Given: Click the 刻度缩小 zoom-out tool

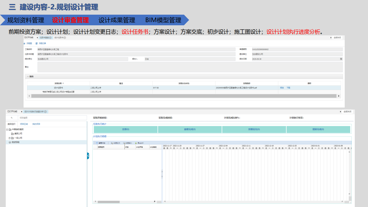Looking at the screenshot, I should tap(128, 143).
